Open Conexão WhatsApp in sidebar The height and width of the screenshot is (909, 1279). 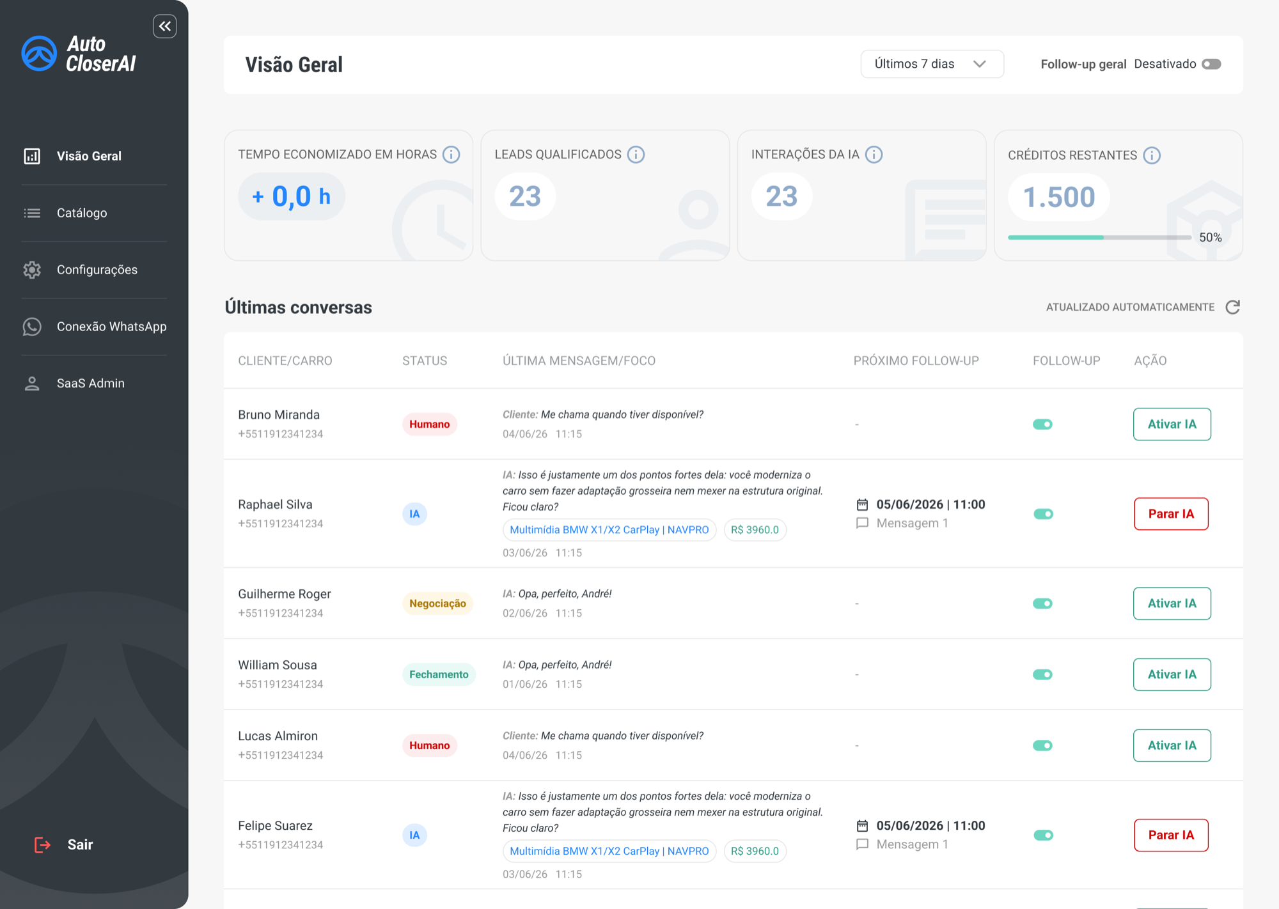click(94, 327)
